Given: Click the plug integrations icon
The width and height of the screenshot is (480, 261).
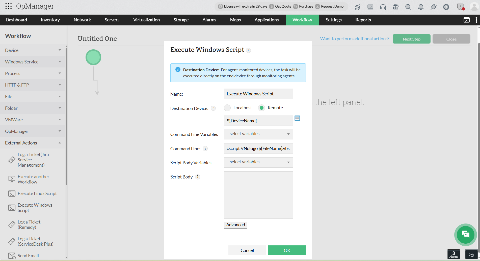Looking at the screenshot, I should [433, 7].
